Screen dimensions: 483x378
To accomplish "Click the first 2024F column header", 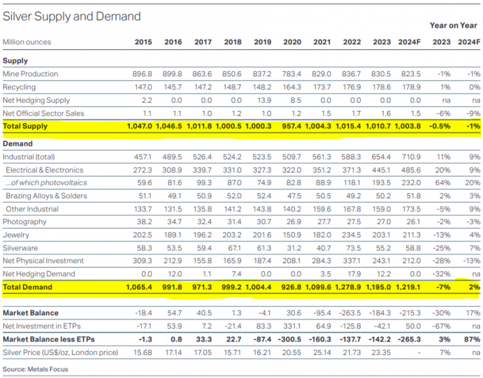I will coord(411,42).
